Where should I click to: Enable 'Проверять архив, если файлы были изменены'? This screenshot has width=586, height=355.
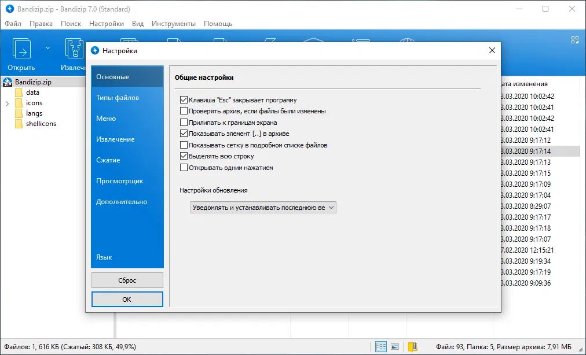184,111
